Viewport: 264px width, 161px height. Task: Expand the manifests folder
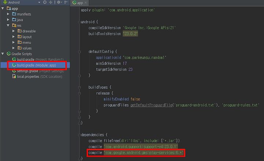(x=8, y=14)
